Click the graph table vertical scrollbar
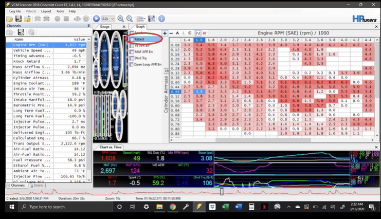Viewport: 381px width, 219px height. 377,88
